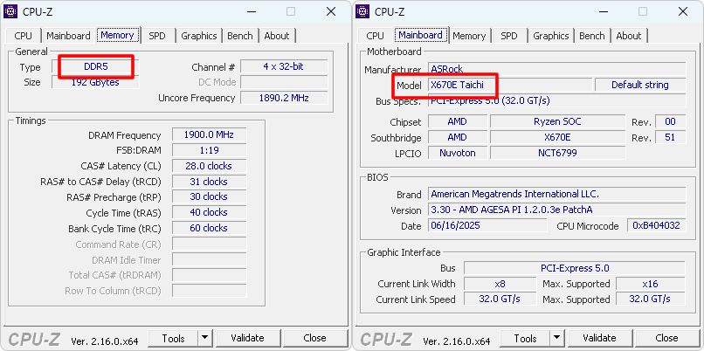Viewport: 704px width, 351px height.
Task: Click tRCD 31 clocks value
Action: click(x=209, y=182)
